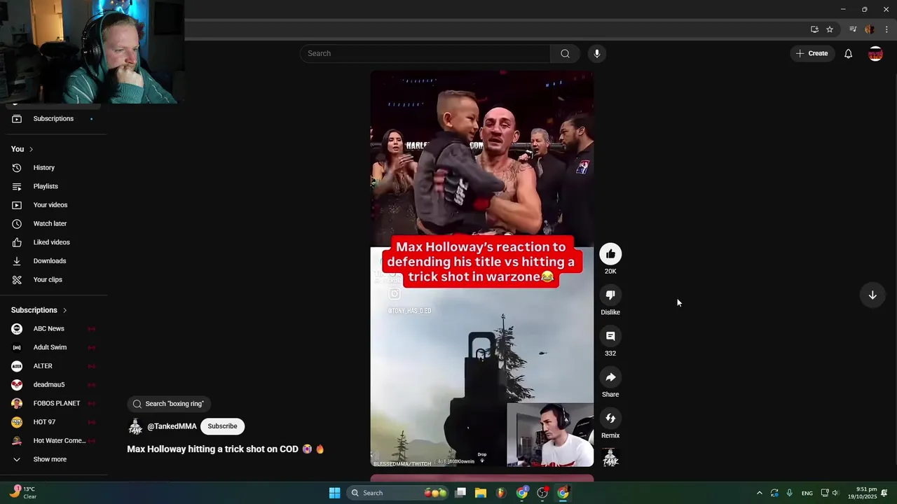Open Subscriptions in sidebar
This screenshot has width=897, height=504.
(x=53, y=119)
